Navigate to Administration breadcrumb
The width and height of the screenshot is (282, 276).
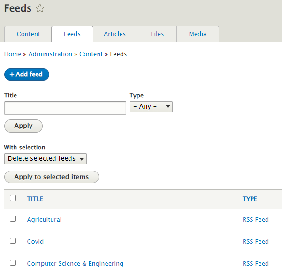[50, 54]
